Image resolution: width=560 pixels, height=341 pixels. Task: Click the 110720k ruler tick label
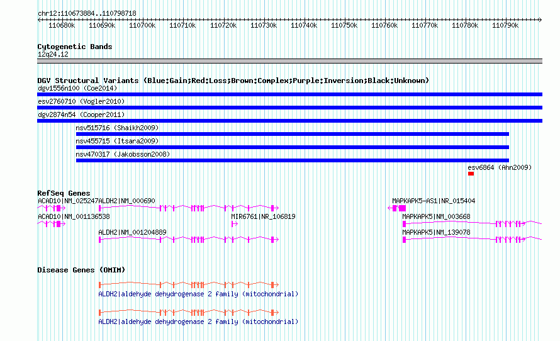point(223,26)
